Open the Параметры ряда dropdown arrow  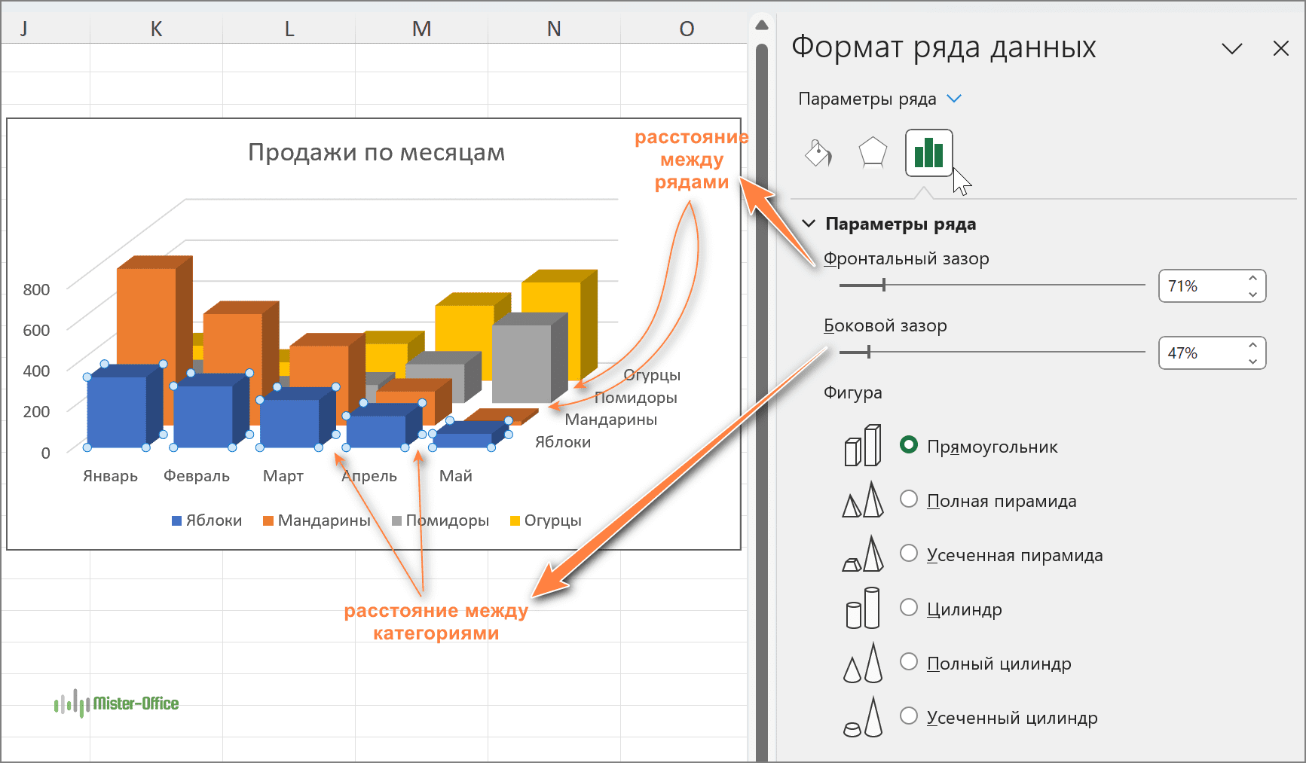954,99
